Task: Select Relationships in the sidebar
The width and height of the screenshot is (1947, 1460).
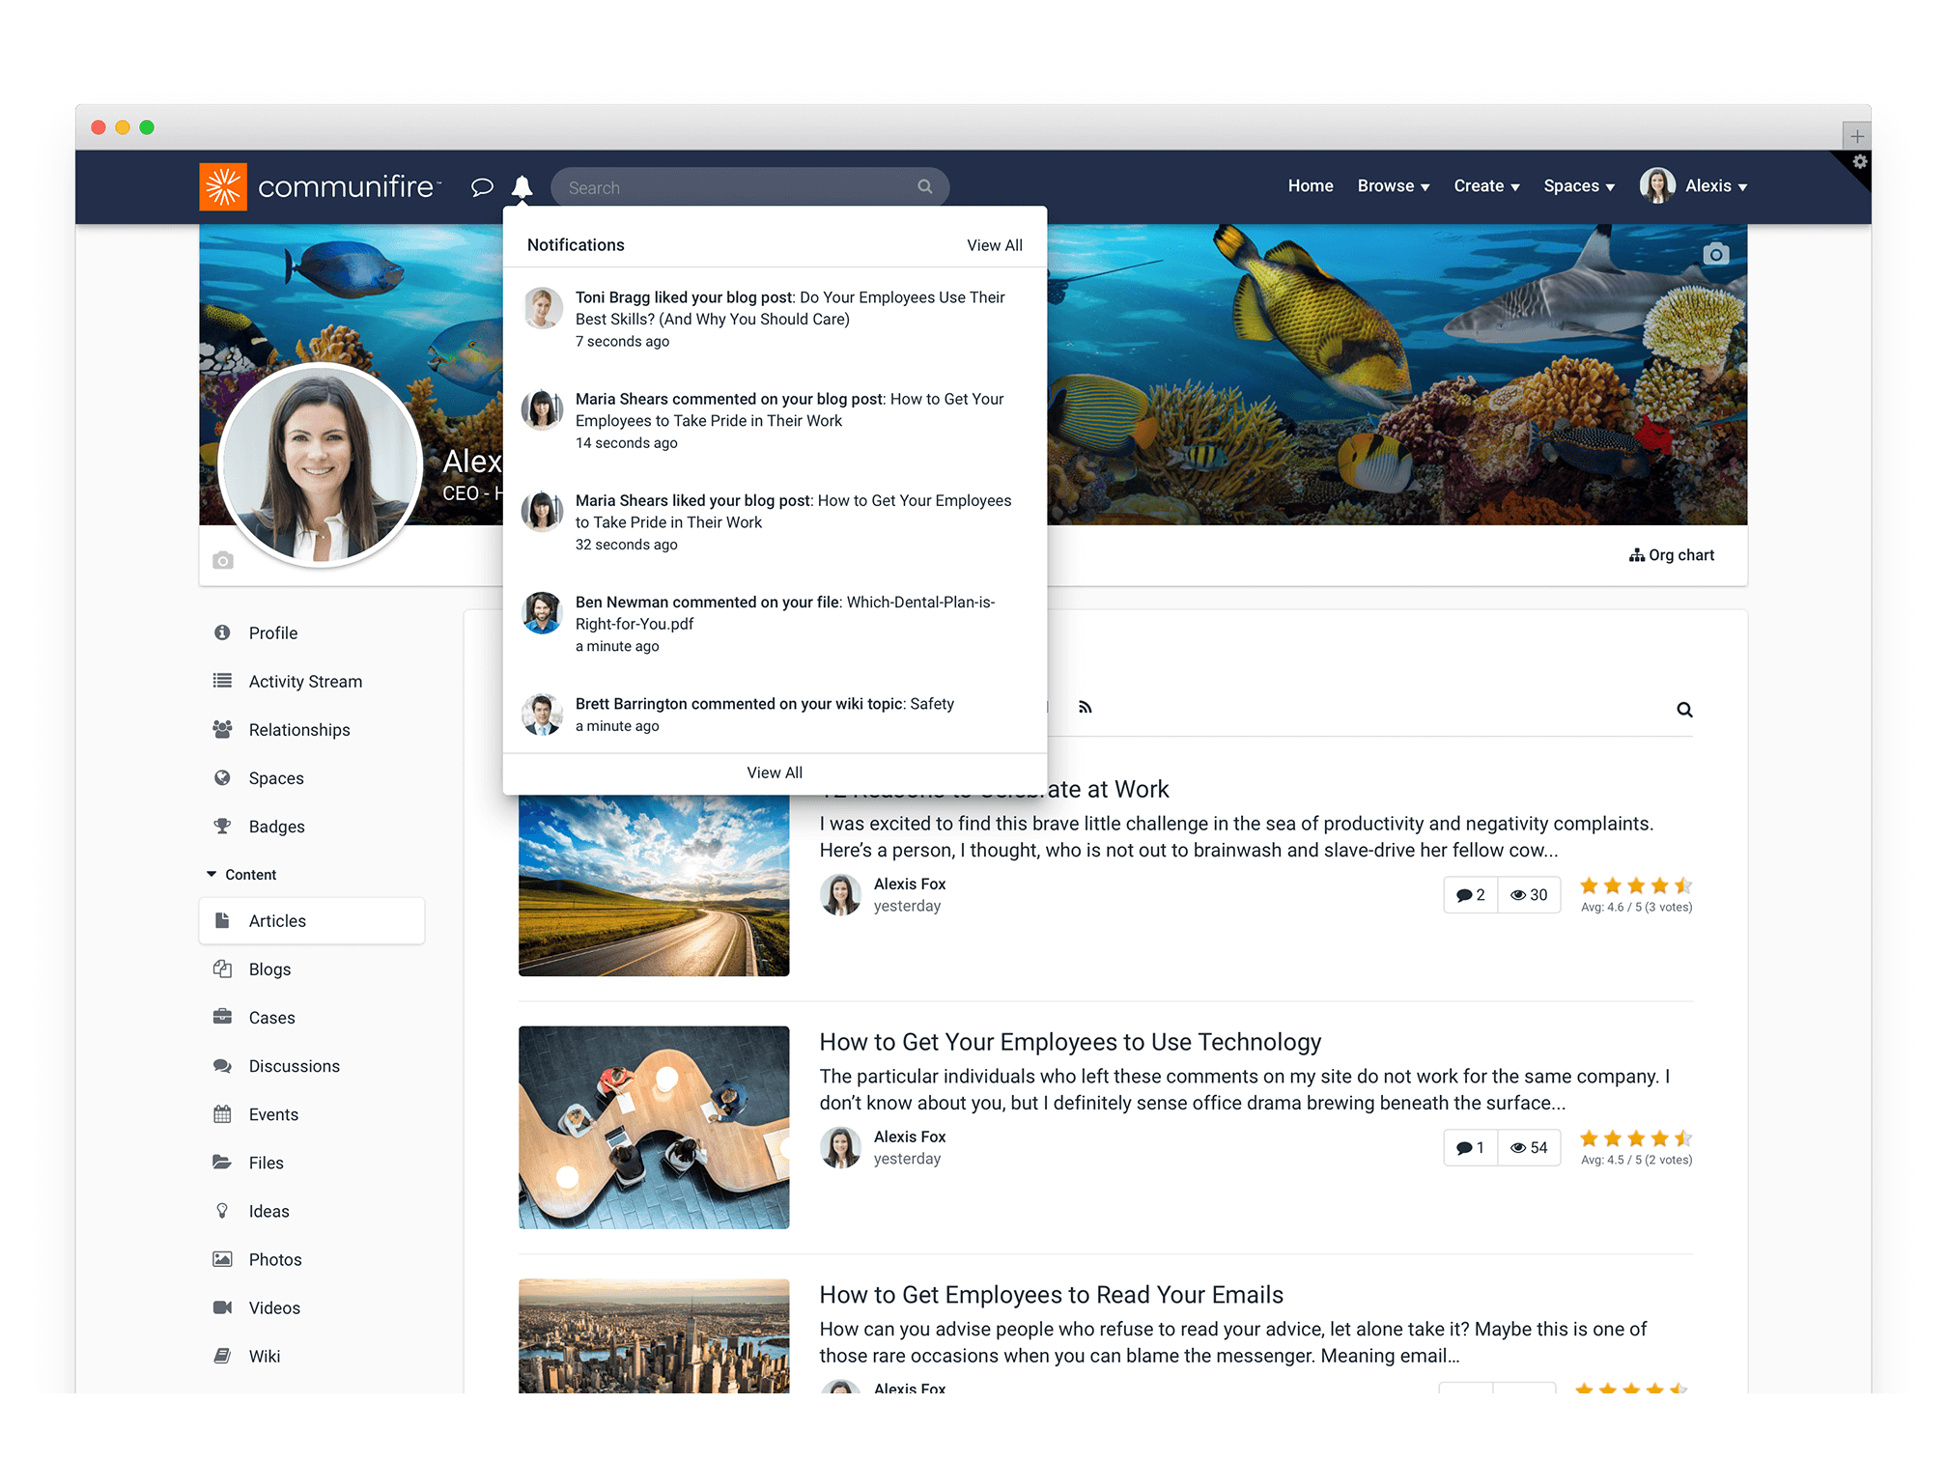Action: click(298, 729)
